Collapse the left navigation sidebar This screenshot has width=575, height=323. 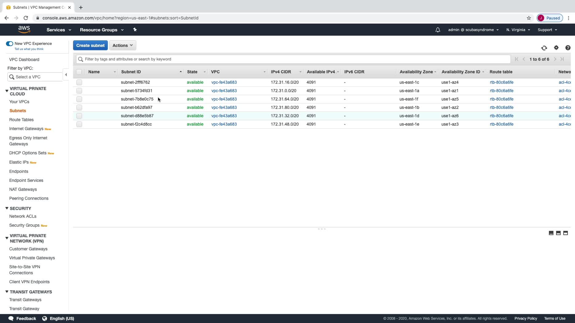[x=66, y=75]
